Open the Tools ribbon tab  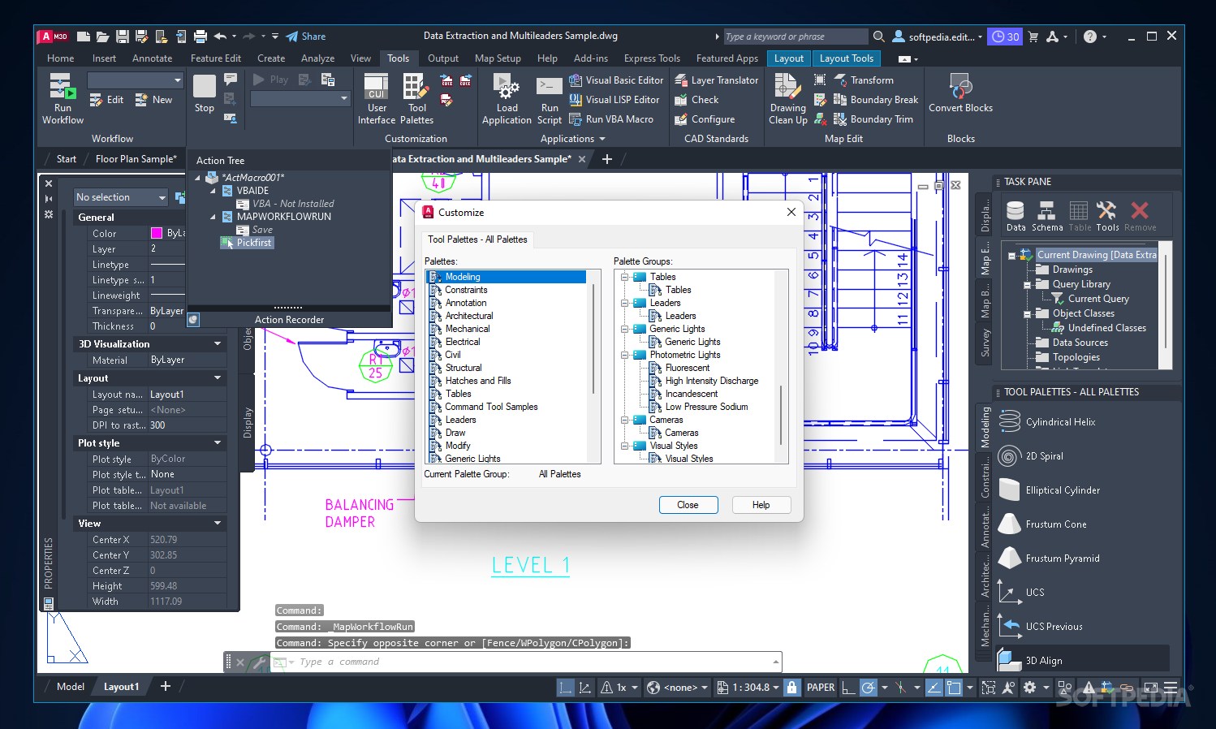398,58
